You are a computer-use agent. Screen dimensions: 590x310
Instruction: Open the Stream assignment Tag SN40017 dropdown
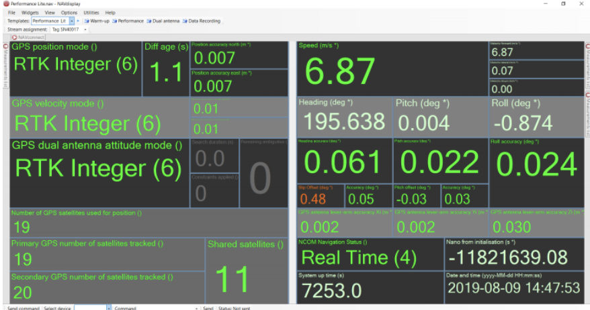coord(85,30)
